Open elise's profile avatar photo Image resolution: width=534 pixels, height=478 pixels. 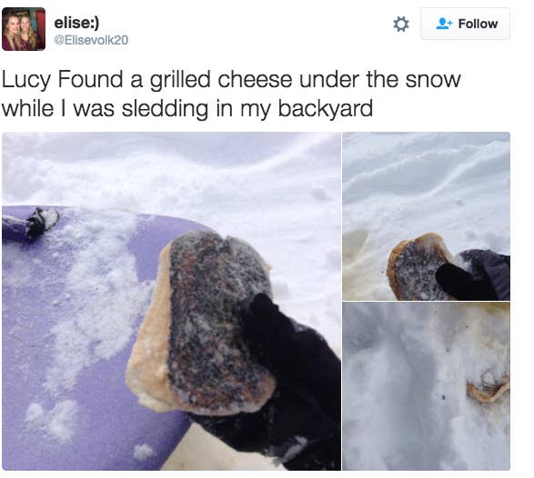[24, 29]
